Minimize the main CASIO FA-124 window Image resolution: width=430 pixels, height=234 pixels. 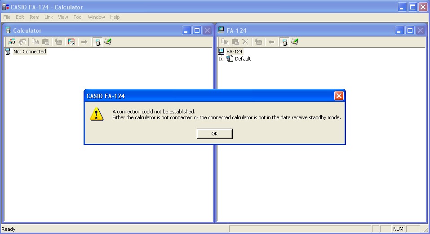pos(402,7)
